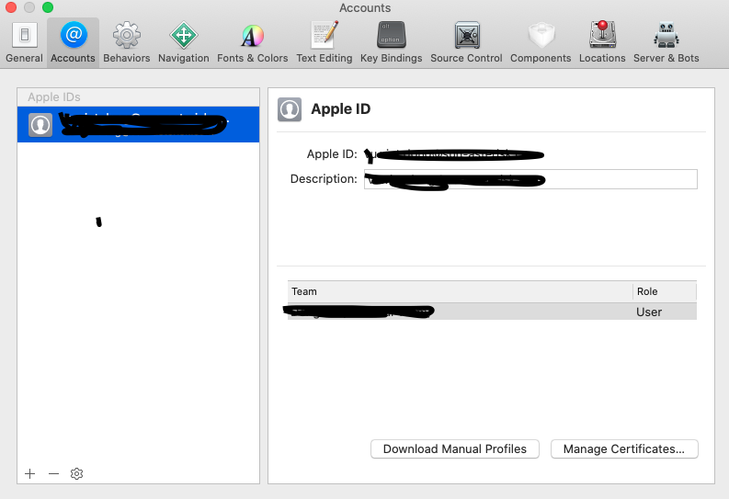Click the Team column header
This screenshot has width=729, height=499.
[460, 291]
